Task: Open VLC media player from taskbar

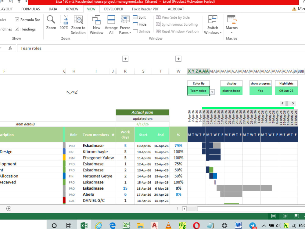Action: [x=168, y=226]
